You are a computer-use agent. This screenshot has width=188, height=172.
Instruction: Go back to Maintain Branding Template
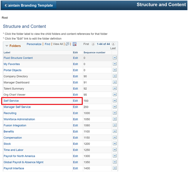pyautogui.click(x=29, y=5)
